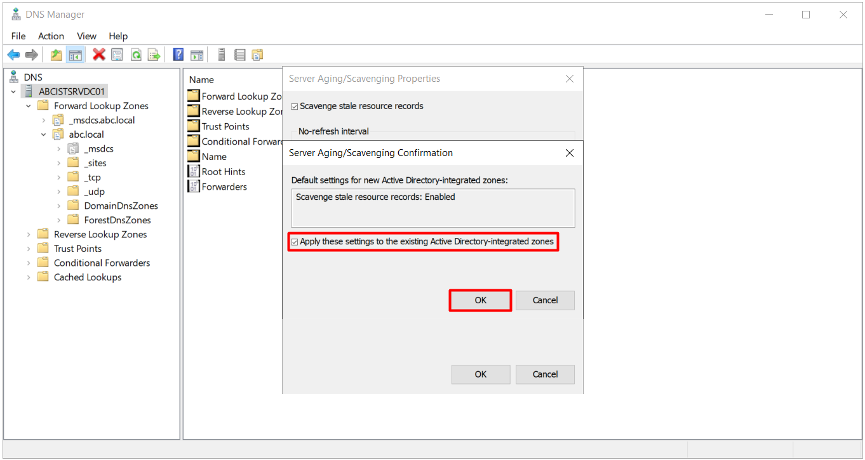
Task: Toggle the Show/Hide Action Pane toolbar icon
Action: click(197, 55)
